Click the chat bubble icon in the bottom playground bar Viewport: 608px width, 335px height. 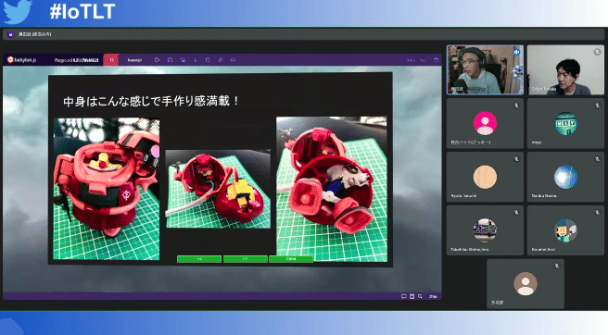404,296
